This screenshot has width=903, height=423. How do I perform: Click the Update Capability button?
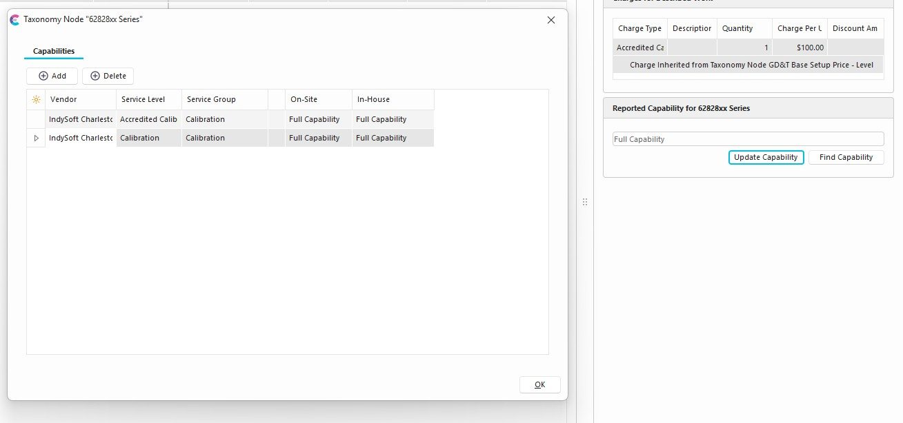[x=766, y=158]
